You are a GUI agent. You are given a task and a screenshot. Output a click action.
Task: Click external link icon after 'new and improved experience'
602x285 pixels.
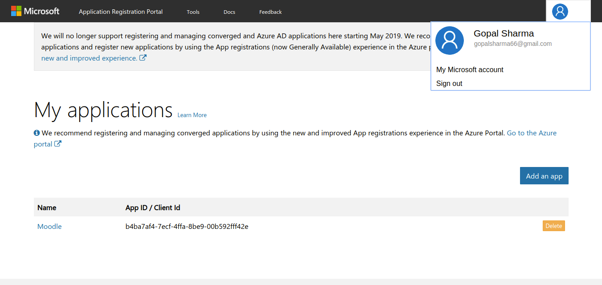(143, 58)
